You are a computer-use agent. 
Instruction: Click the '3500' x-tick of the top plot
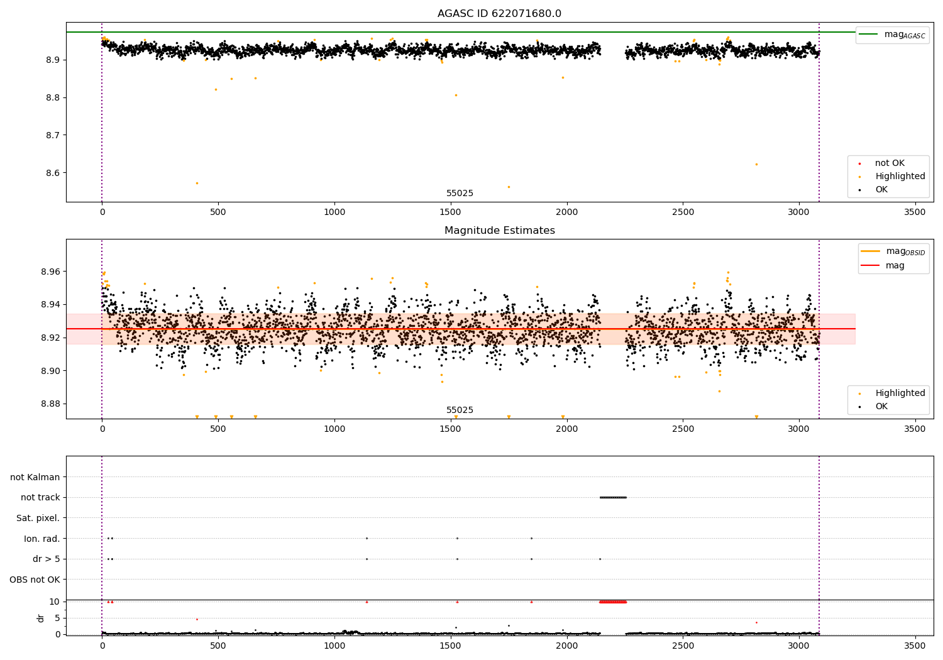[915, 212]
